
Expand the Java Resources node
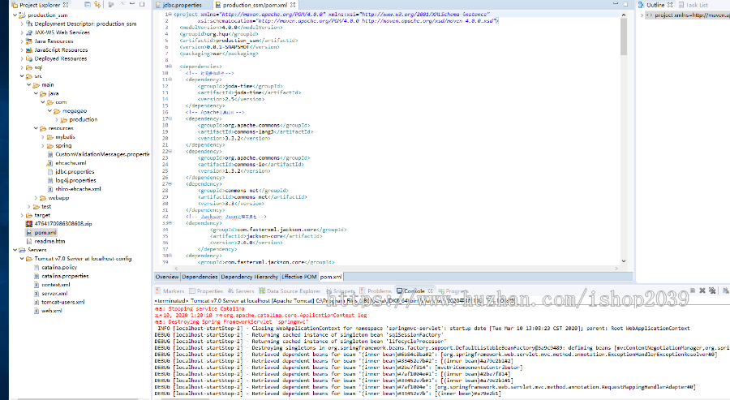click(21, 41)
